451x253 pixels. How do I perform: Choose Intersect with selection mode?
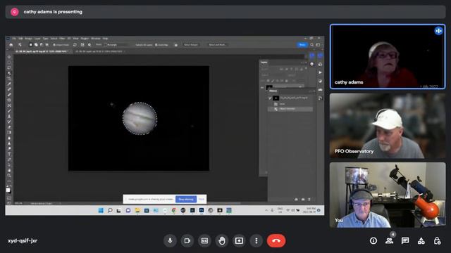point(47,45)
